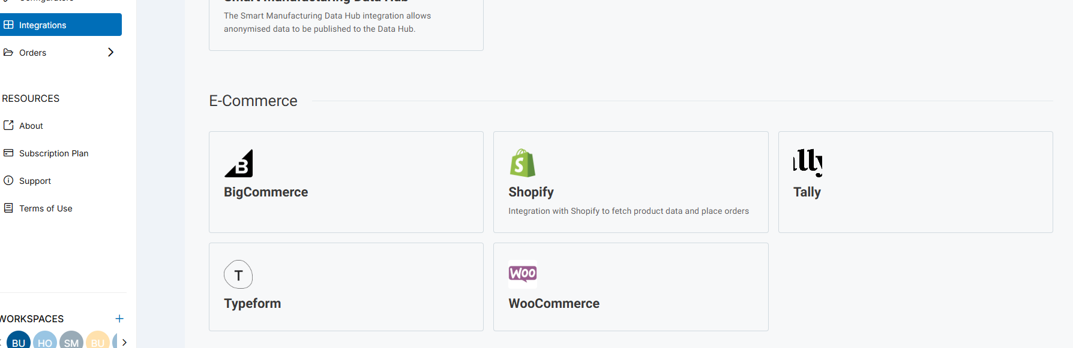The image size is (1073, 348).
Task: Open the About external link
Action: 31,126
